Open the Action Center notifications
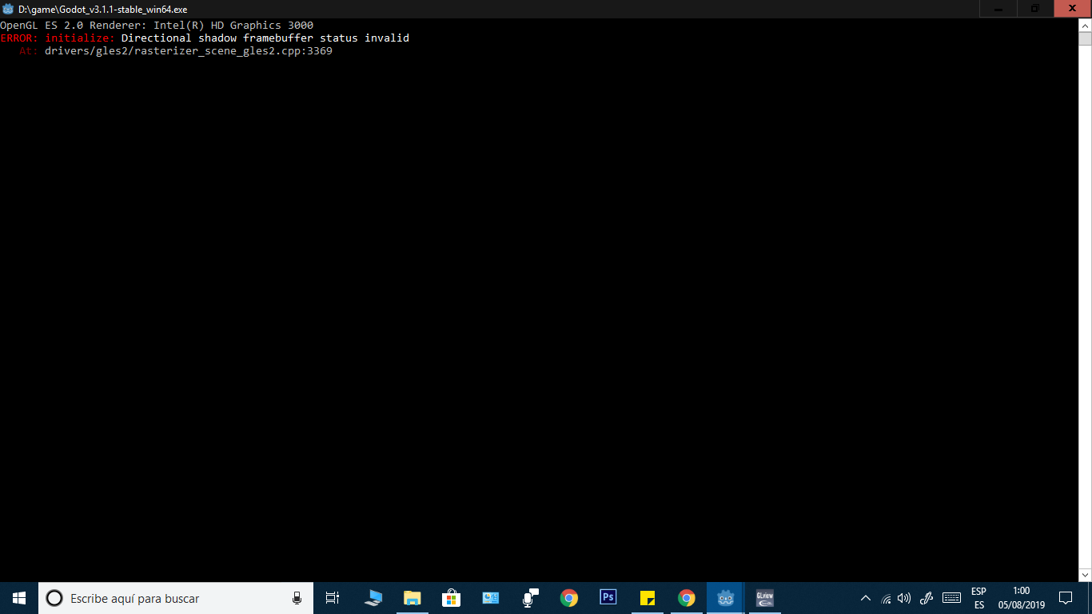This screenshot has width=1092, height=614. click(1066, 598)
